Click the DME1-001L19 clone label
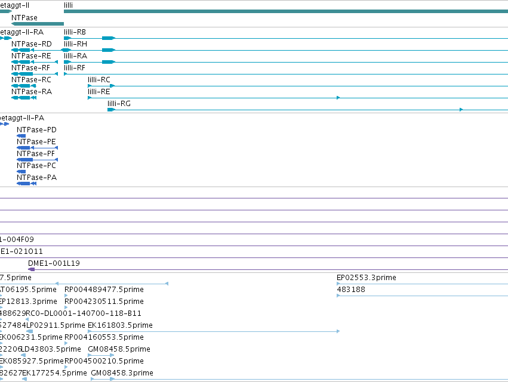The width and height of the screenshot is (508, 382). (54, 263)
